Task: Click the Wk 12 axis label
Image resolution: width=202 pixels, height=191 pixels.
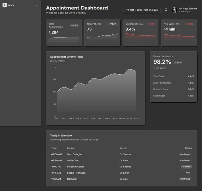Action: 136,119
